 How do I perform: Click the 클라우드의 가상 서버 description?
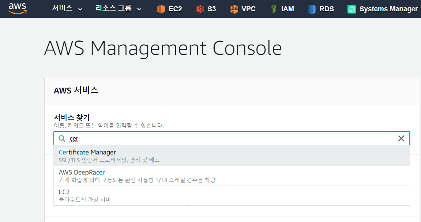(84, 200)
